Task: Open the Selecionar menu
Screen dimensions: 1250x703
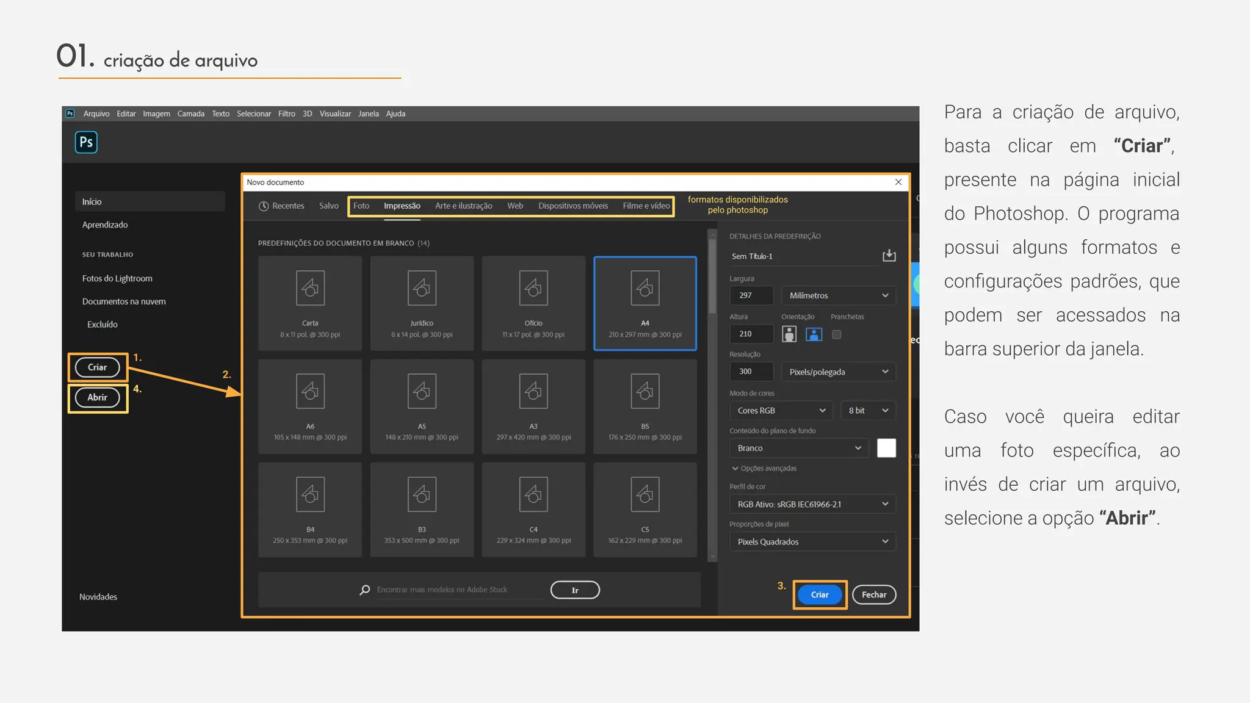Action: coord(254,114)
